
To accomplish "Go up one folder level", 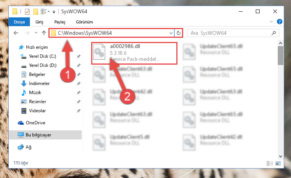I will (x=44, y=33).
